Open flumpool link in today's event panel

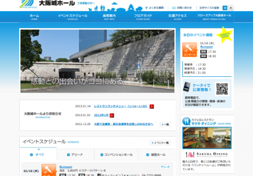(x=206, y=47)
